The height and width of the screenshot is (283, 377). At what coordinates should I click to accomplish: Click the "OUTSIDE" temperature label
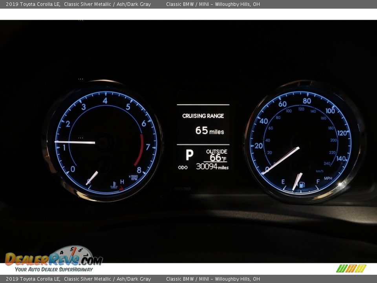coord(217,152)
